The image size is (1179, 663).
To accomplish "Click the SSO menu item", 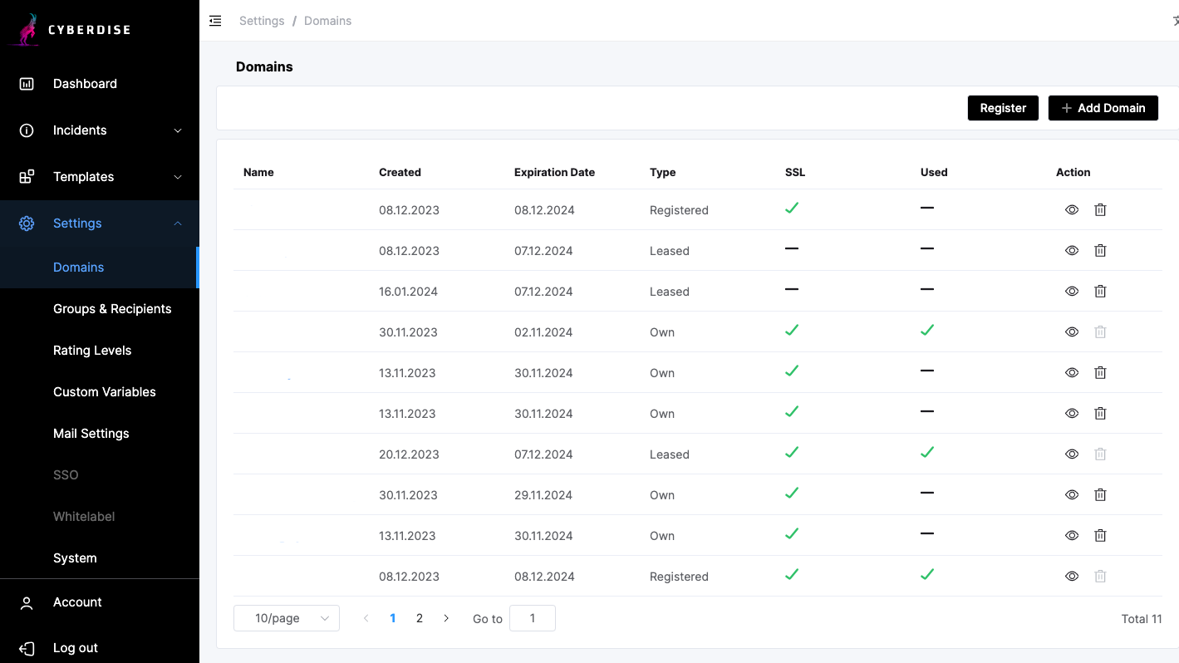I will [100, 475].
